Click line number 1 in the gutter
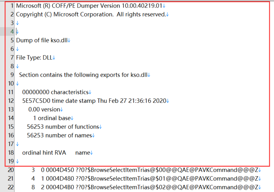 pyautogui.click(x=12, y=6)
